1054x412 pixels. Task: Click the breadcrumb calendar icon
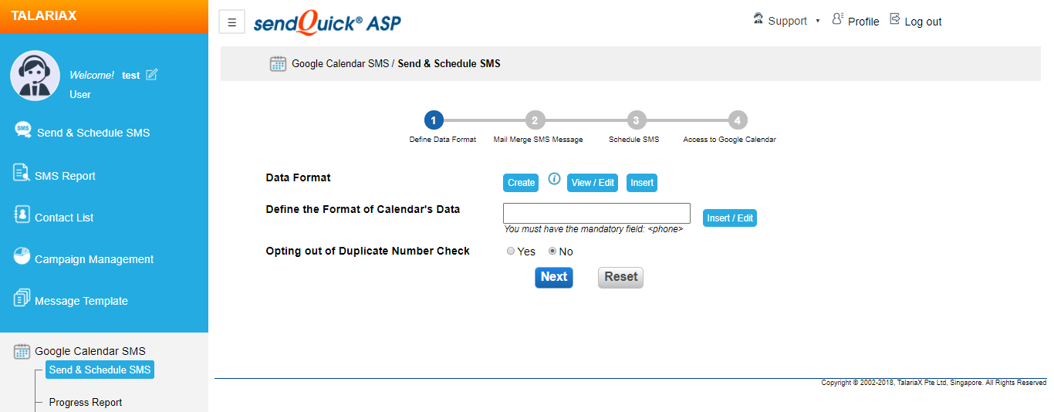pos(278,63)
